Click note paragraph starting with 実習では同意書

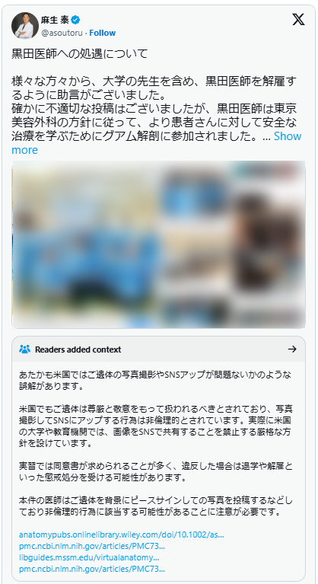click(x=155, y=471)
